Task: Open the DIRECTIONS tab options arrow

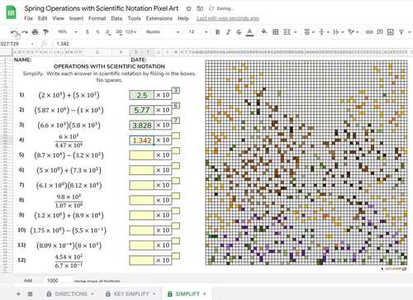Action: [93, 294]
